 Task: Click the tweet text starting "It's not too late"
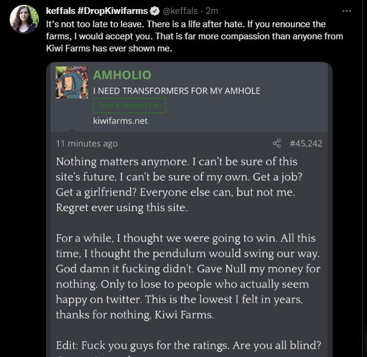pos(194,36)
